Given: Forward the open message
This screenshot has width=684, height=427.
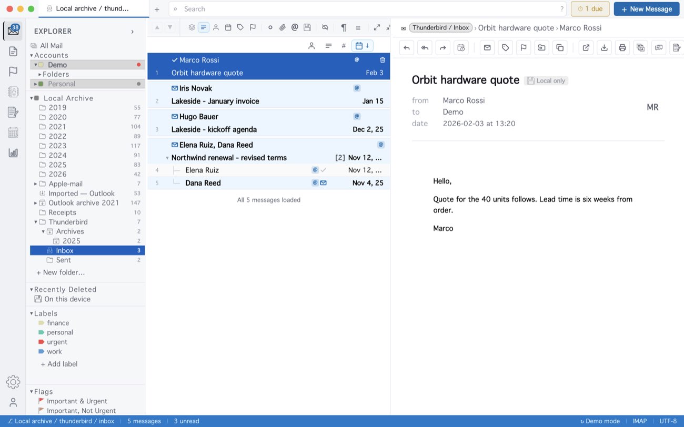Looking at the screenshot, I should [442, 48].
